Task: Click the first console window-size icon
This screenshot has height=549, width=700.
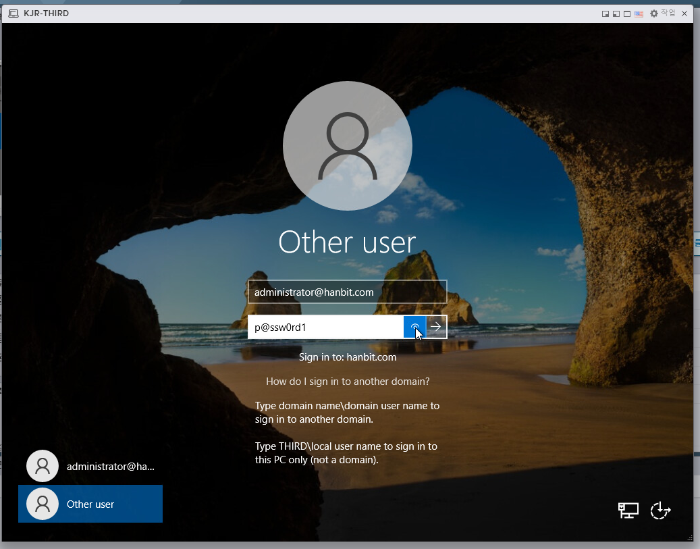Action: (x=605, y=14)
